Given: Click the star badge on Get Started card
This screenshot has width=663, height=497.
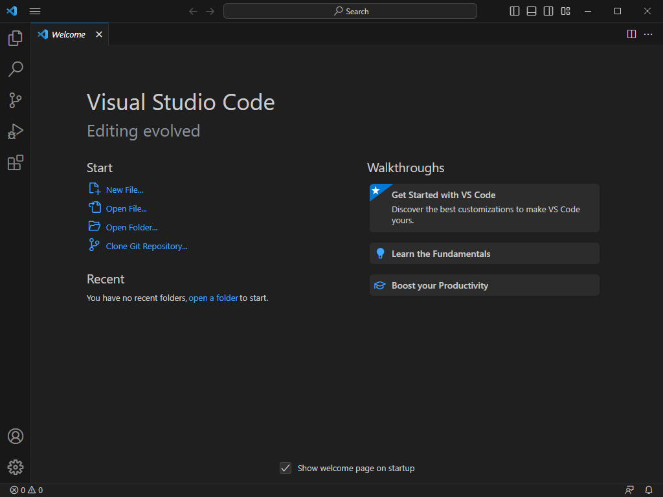Looking at the screenshot, I should click(376, 190).
